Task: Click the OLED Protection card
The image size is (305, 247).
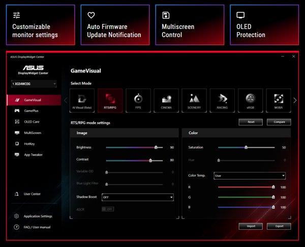Action: (x=264, y=25)
